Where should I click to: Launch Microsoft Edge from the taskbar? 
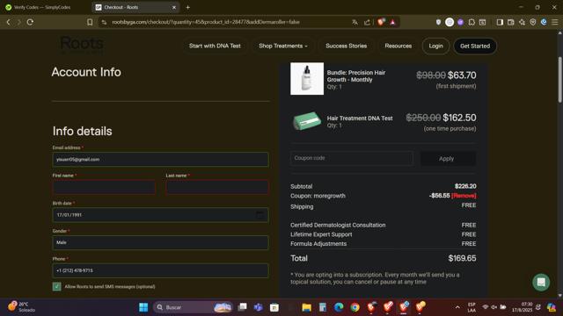(x=339, y=307)
